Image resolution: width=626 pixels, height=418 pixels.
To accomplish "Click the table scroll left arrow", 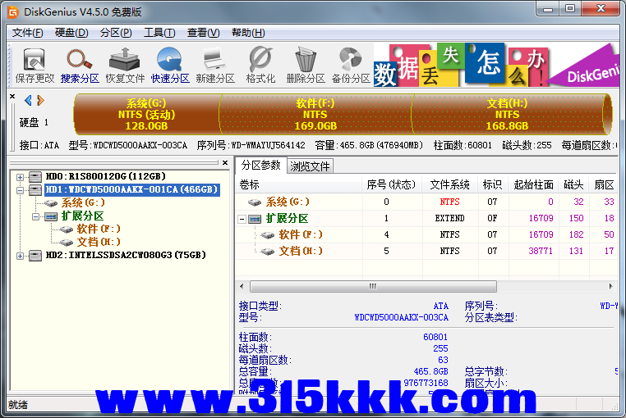I will tap(242, 286).
